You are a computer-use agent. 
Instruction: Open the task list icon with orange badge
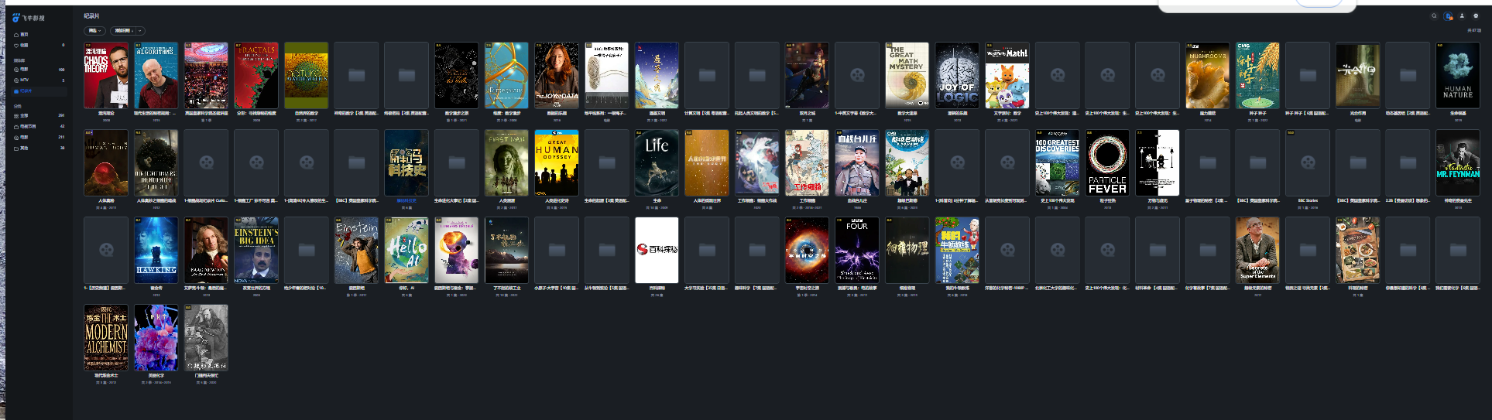coord(1448,15)
